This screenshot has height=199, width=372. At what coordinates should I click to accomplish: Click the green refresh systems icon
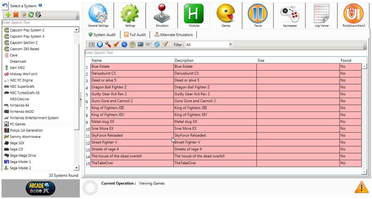coord(31,15)
